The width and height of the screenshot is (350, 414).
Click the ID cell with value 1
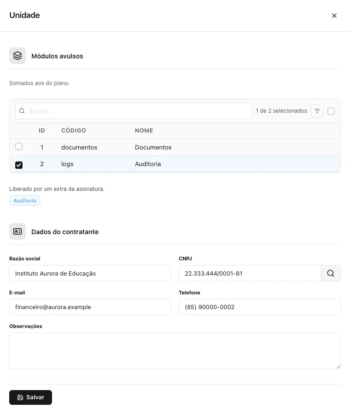coord(42,147)
